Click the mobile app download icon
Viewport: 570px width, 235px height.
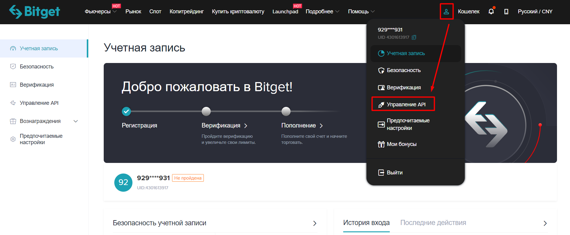506,12
